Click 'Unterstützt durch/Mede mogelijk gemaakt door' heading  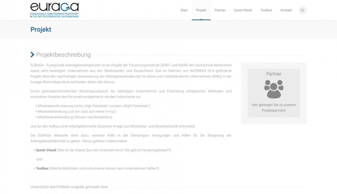click(69, 187)
